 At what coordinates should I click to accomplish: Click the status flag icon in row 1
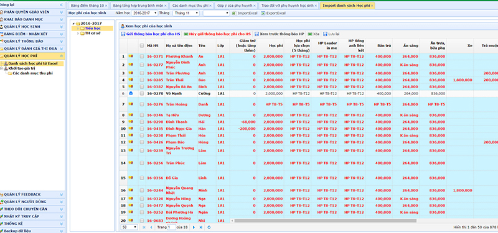[131, 56]
